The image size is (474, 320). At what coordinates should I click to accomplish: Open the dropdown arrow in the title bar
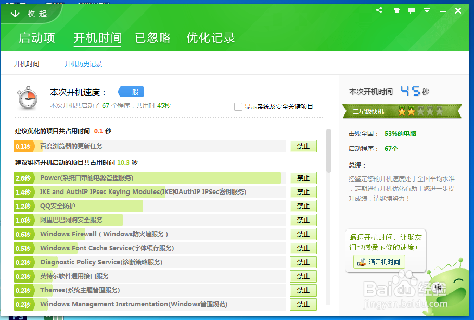pyautogui.click(x=427, y=10)
